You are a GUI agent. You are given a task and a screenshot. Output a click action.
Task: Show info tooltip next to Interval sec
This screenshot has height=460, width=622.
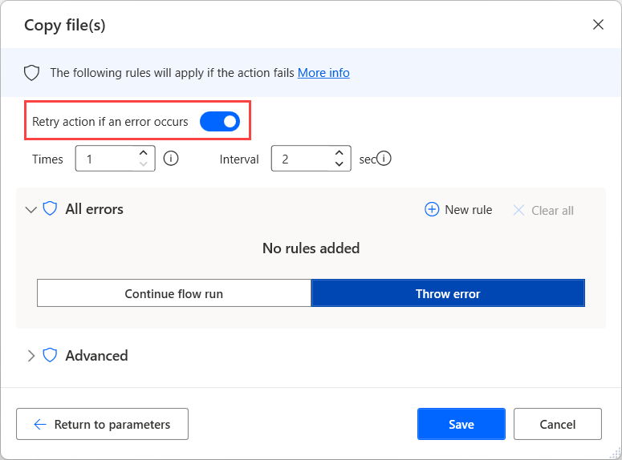(x=384, y=159)
